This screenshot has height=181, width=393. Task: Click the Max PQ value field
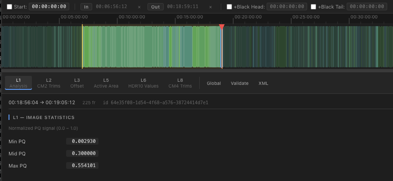pyautogui.click(x=82, y=166)
